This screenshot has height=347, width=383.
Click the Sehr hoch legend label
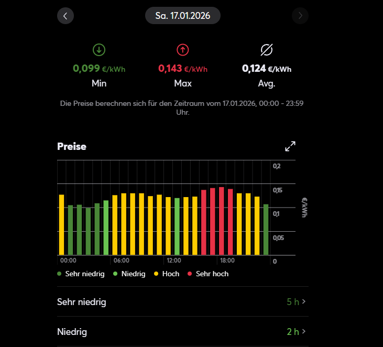click(x=212, y=274)
